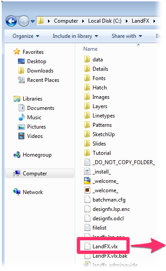Click the _install_ script file icon
The width and height of the screenshot is (166, 271).
87,171
